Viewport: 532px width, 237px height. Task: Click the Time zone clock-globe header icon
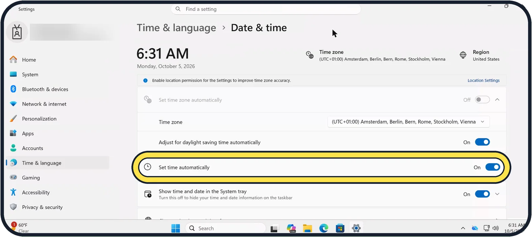(x=310, y=55)
